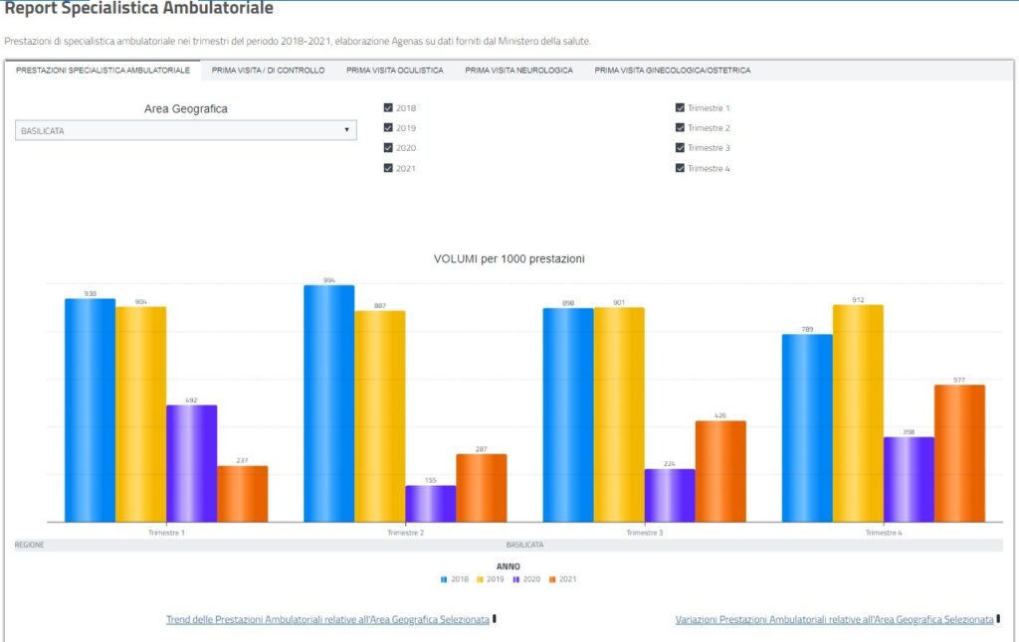
Task: Click the Trimestre 1 axis label
Action: (x=166, y=533)
